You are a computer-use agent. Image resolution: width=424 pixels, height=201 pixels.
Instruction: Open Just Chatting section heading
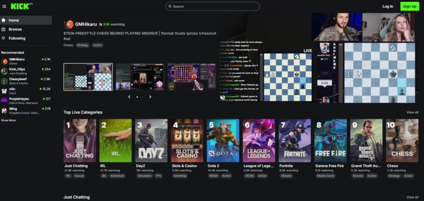tap(77, 197)
